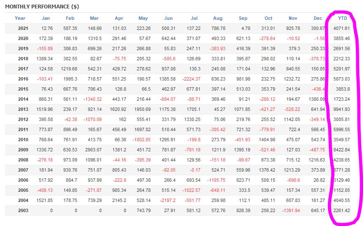Select the 2021 year row label
Screen dimensions: 363x226
[23, 28]
